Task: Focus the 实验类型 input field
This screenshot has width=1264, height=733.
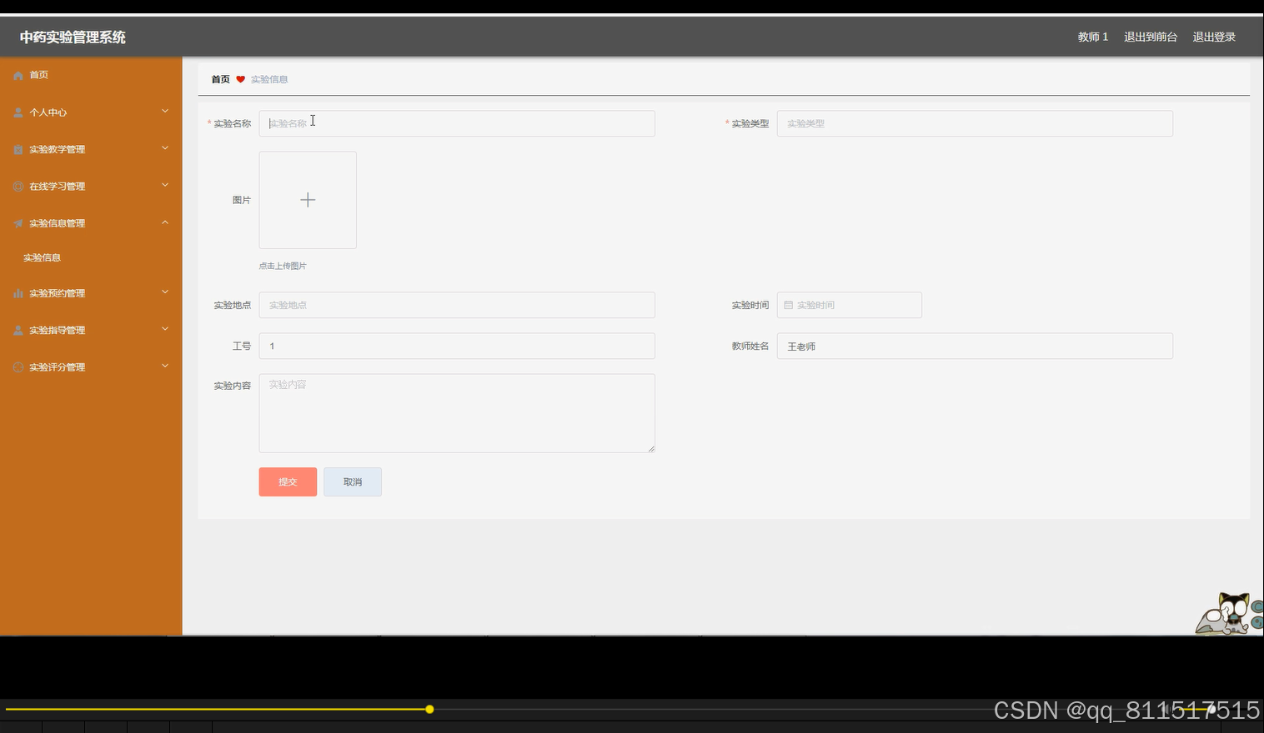Action: pos(975,123)
